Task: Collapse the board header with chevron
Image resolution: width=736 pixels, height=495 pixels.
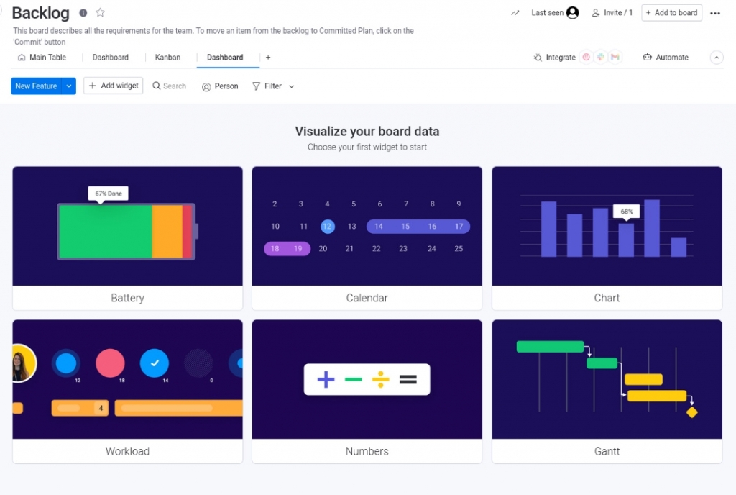Action: [717, 58]
